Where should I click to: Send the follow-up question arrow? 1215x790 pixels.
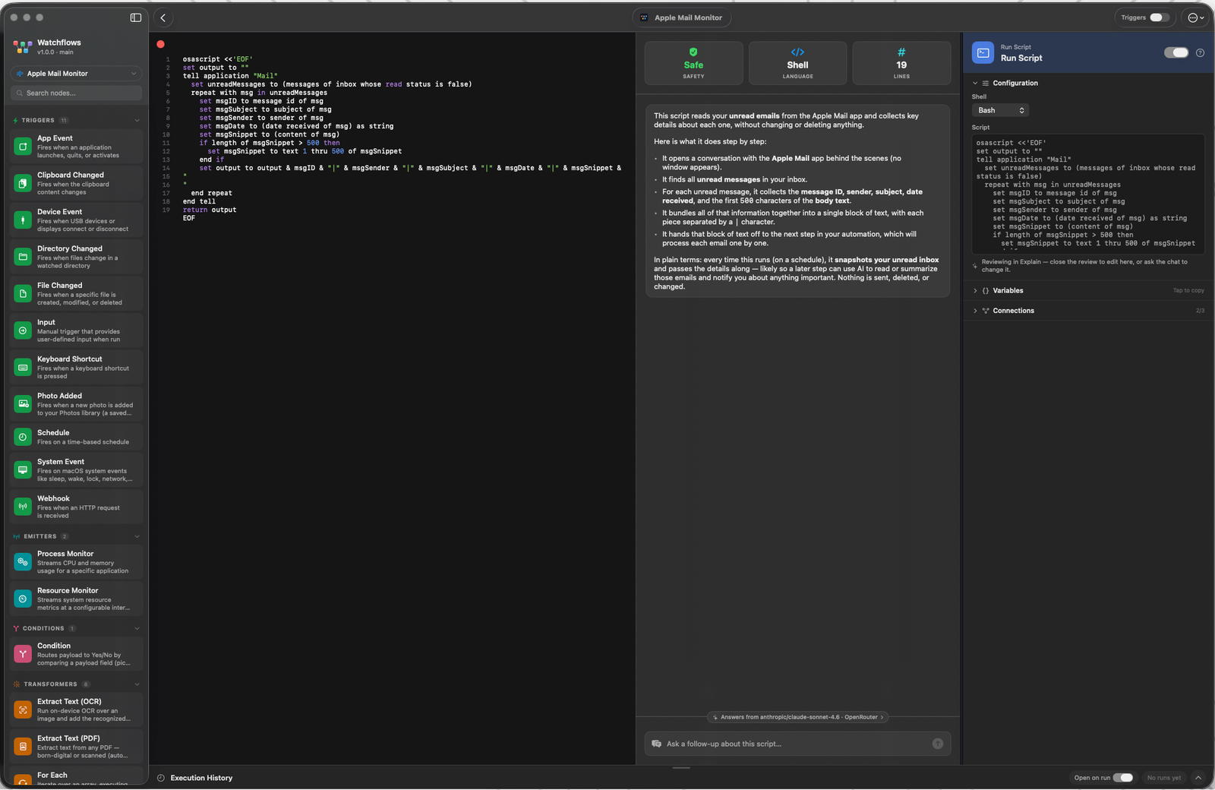point(938,744)
